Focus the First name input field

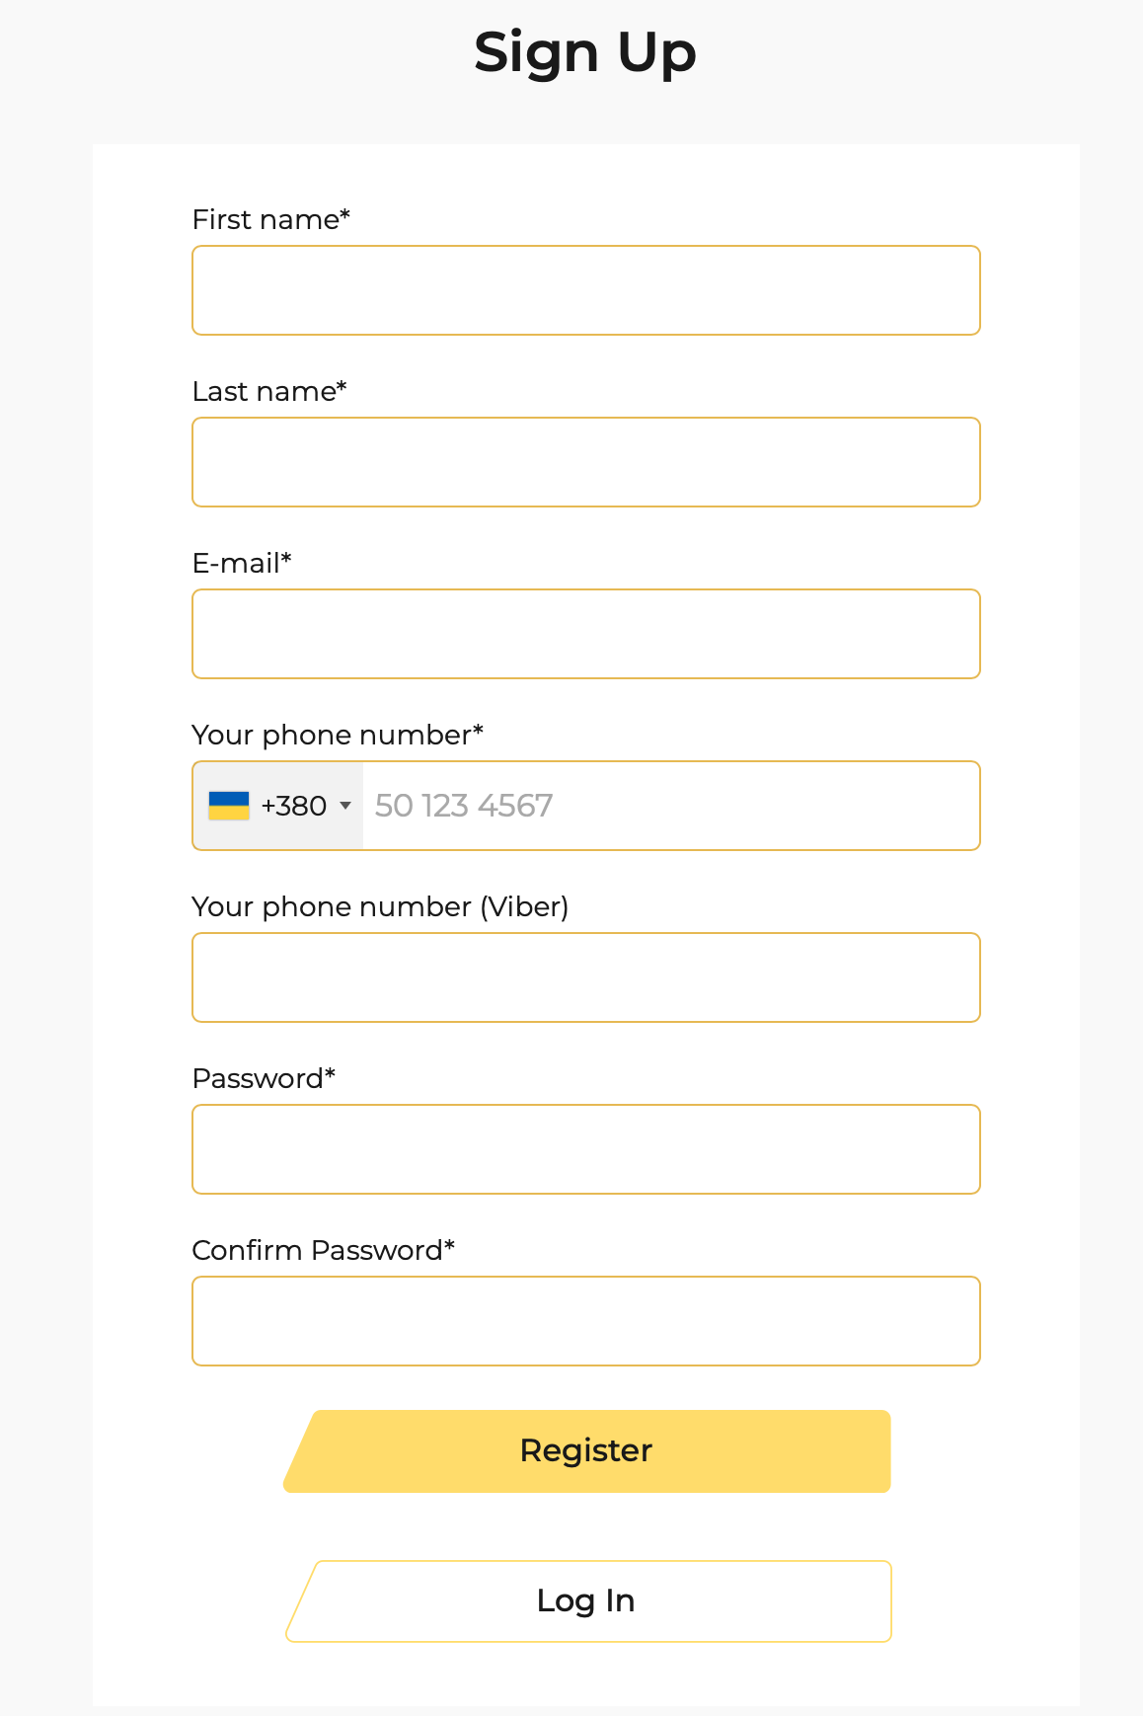586,290
